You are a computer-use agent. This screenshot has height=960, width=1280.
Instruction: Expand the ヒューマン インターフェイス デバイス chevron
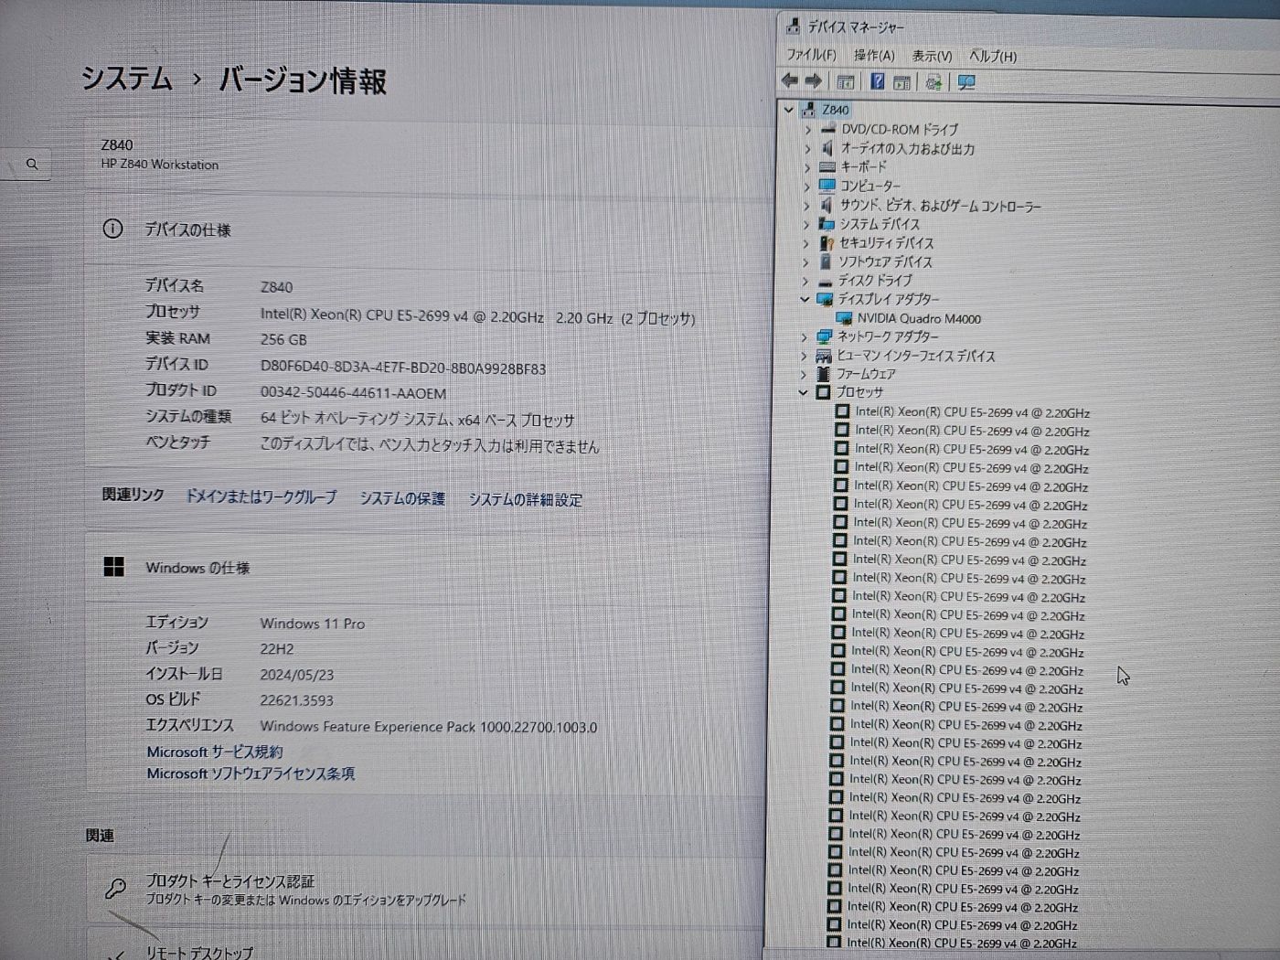804,356
